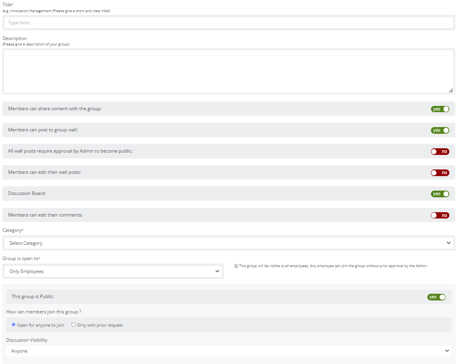The height and width of the screenshot is (364, 458).
Task: Turn off "This group is Public"
Action: [x=436, y=297]
